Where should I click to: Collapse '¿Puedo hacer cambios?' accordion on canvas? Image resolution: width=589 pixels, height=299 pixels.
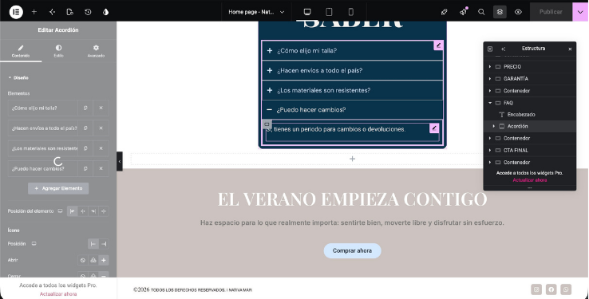tap(352, 110)
